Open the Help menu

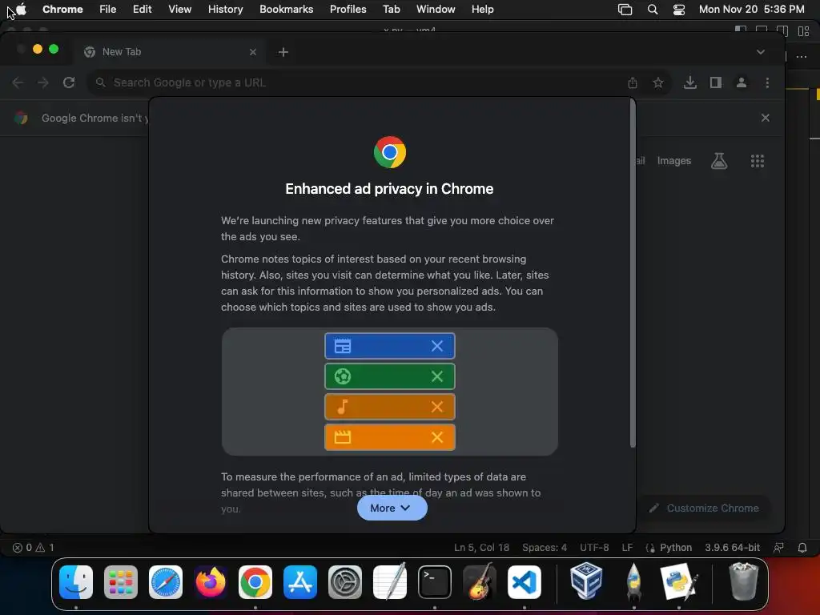(x=482, y=10)
